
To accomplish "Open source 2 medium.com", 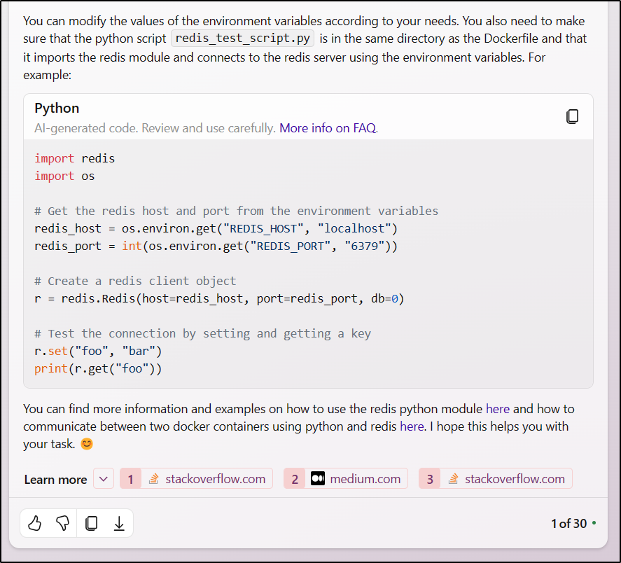I will [345, 478].
